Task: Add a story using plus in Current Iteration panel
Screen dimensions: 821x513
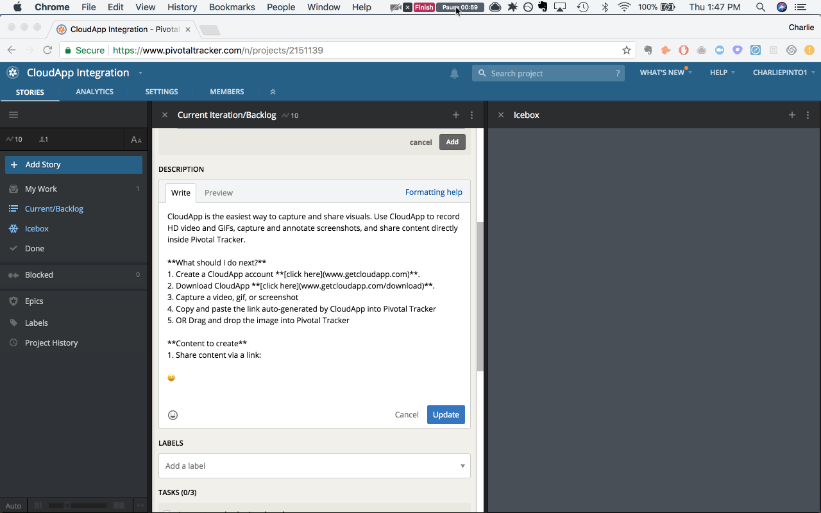Action: coord(456,115)
